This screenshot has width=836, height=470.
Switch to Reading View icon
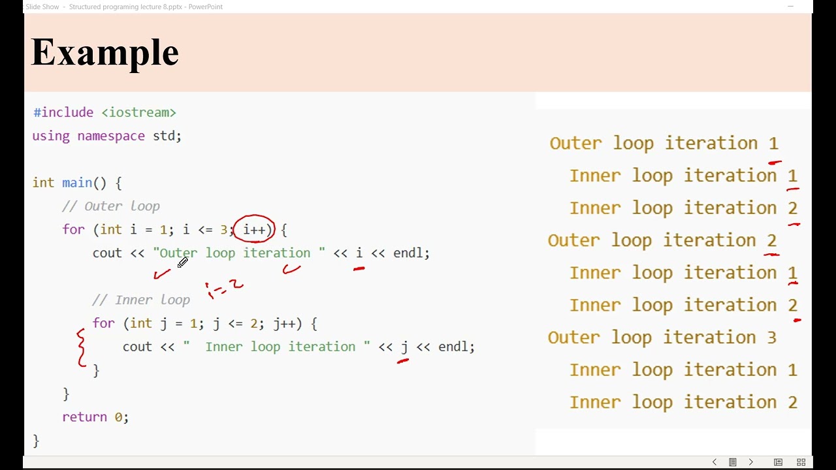click(x=778, y=462)
